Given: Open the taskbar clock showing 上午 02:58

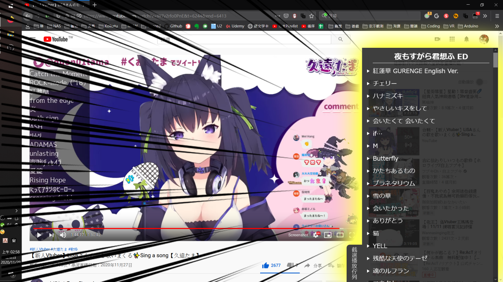Looking at the screenshot, I should [11, 257].
